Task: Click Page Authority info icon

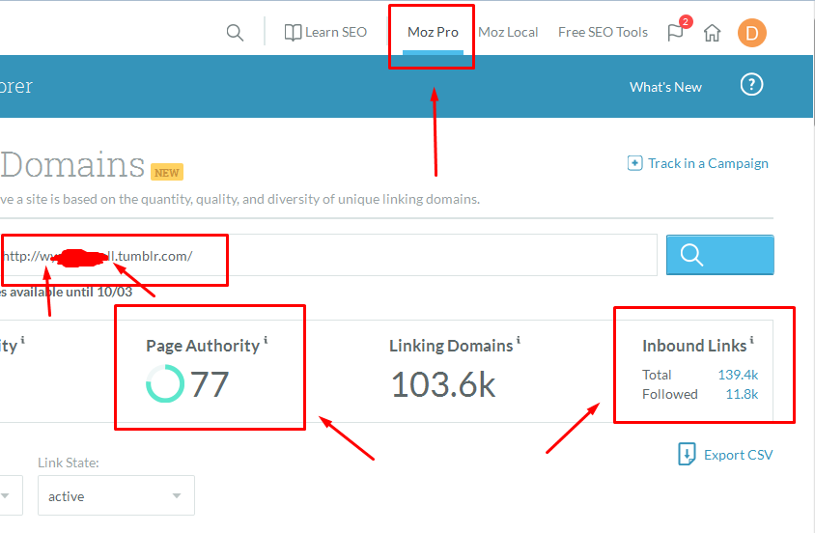Action: click(x=266, y=340)
